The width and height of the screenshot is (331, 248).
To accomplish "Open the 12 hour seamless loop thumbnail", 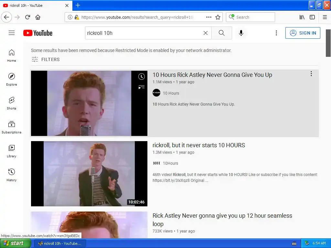I will click(89, 225).
